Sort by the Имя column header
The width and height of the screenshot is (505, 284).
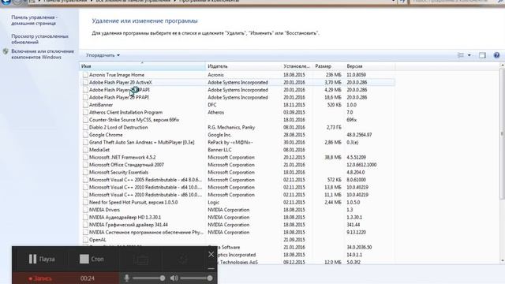pyautogui.click(x=142, y=66)
